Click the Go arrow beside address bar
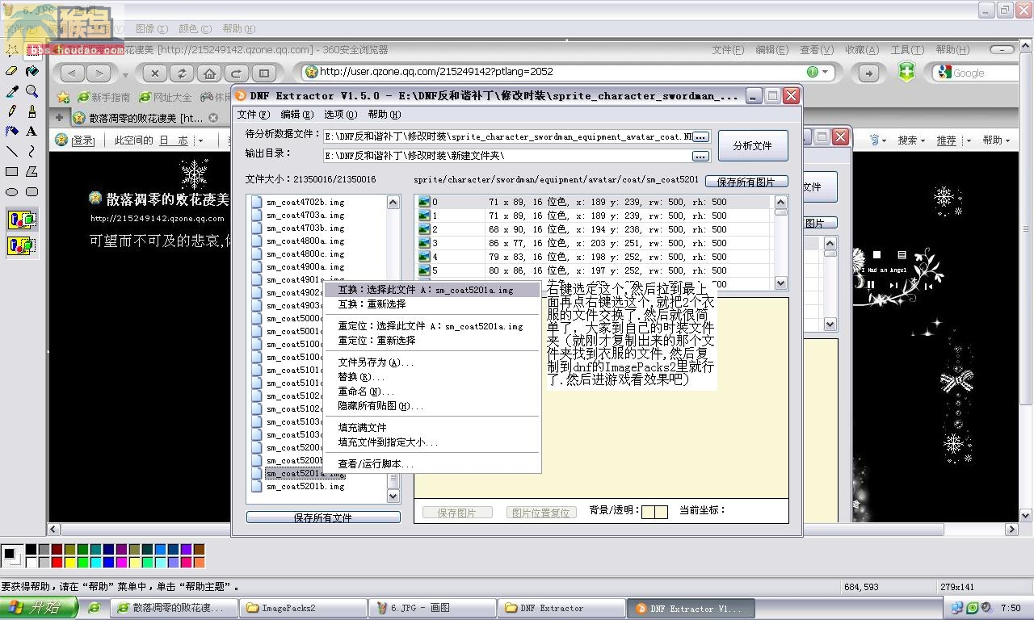This screenshot has height=620, width=1034. click(x=868, y=73)
